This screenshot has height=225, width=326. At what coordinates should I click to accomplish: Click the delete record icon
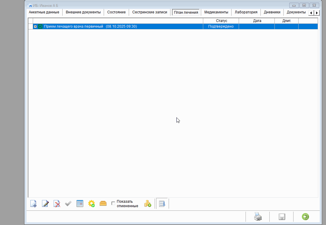point(57,204)
